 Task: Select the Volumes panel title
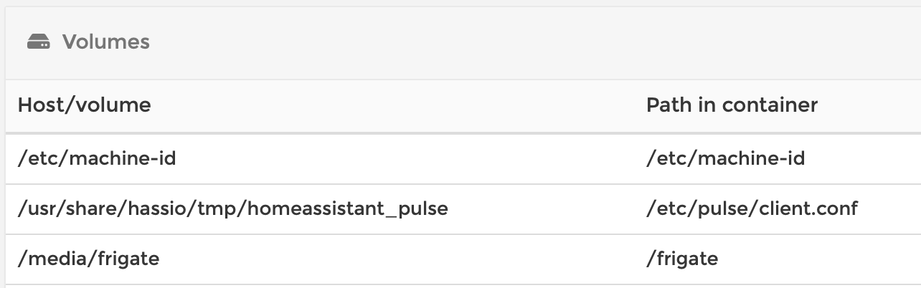click(x=106, y=42)
